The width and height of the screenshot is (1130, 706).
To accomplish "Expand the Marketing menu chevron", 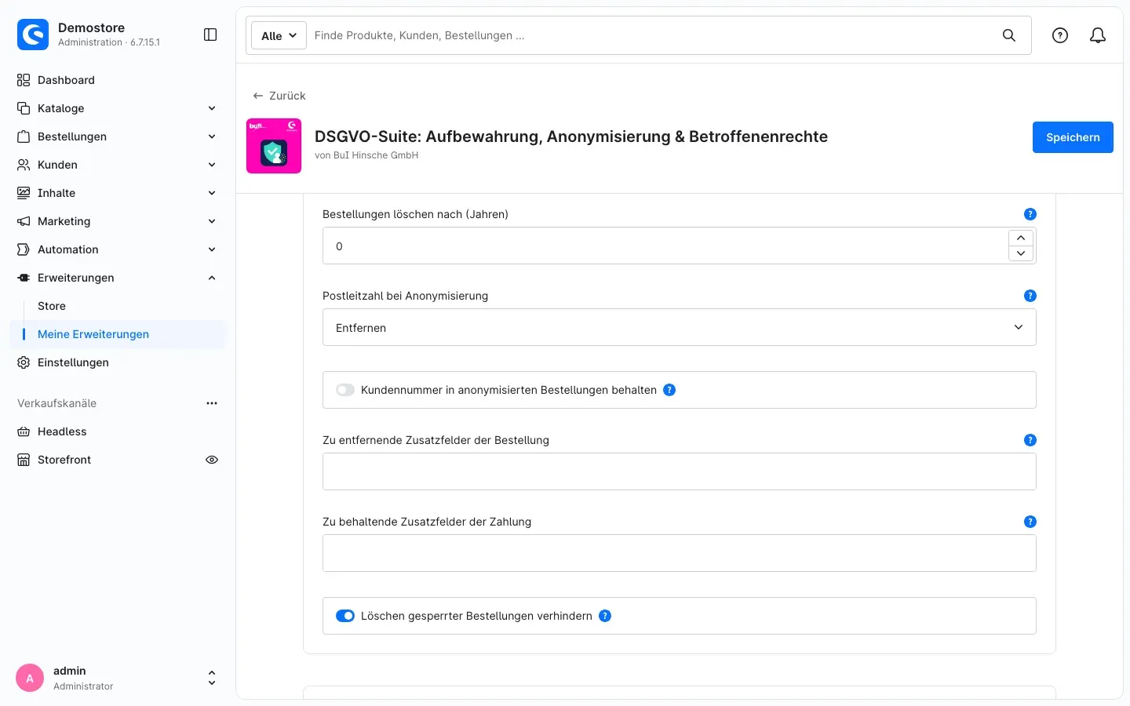I will click(x=212, y=221).
